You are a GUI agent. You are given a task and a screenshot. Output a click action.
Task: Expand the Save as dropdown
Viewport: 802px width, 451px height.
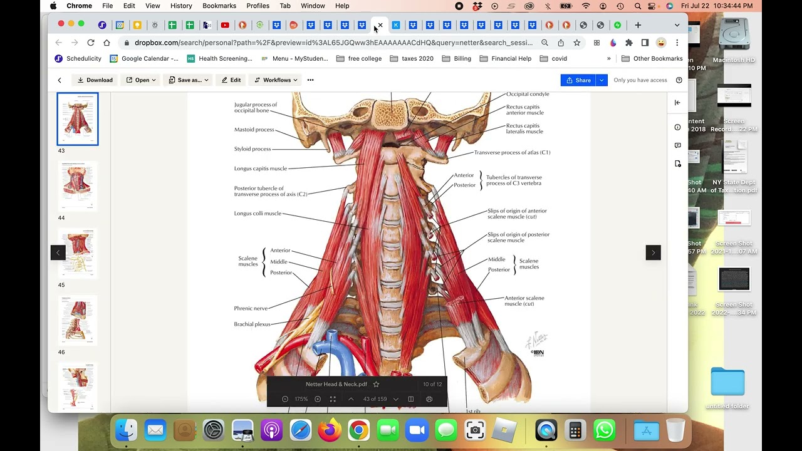pos(189,80)
